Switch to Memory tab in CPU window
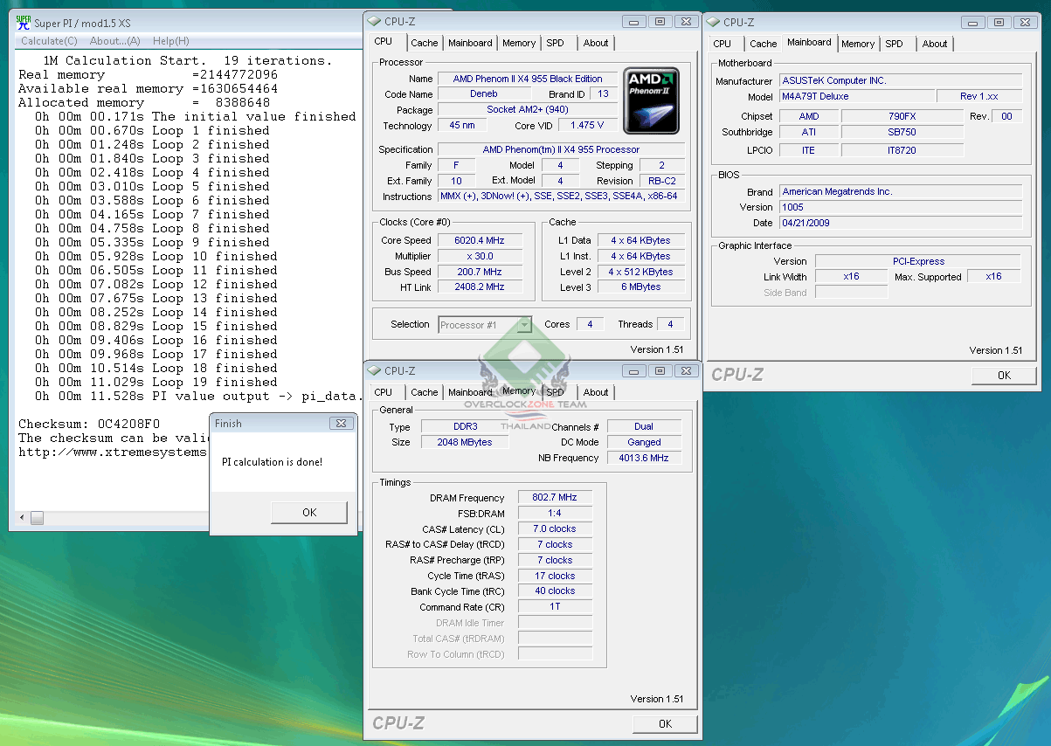Screen dimensions: 1051x746 coord(519,43)
